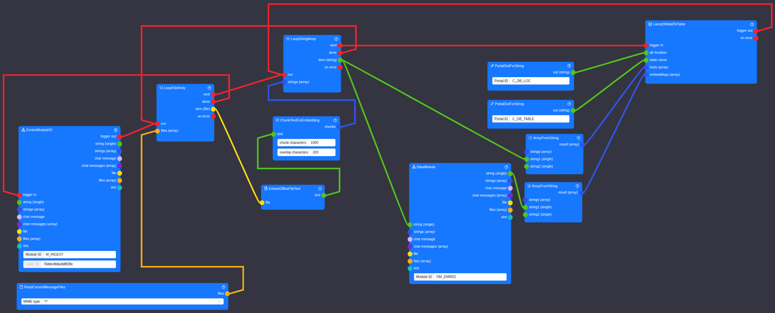Screen dimensions: 775x313
Task: Click C_DB_TABLE portal out (string) port
Action: click(x=573, y=111)
